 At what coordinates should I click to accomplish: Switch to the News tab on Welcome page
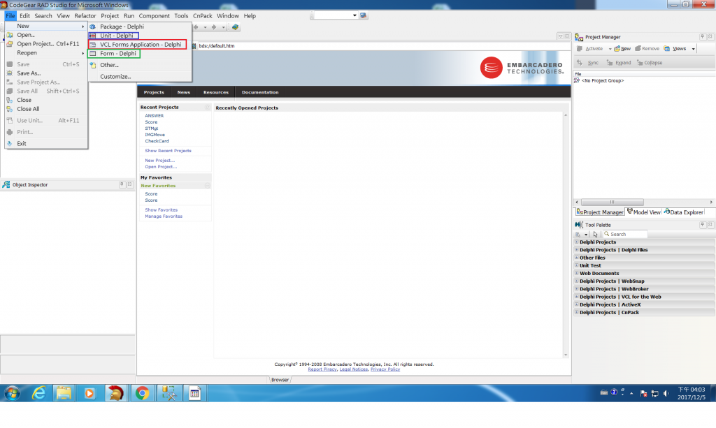pyautogui.click(x=184, y=92)
